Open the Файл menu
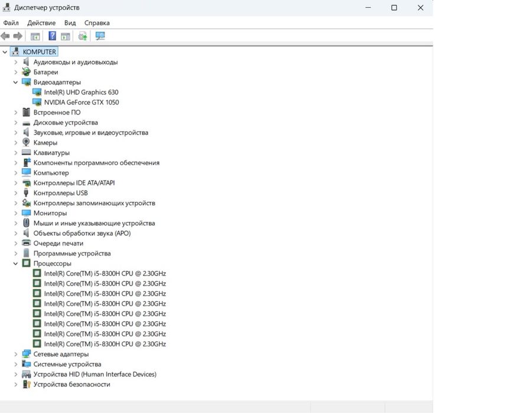 click(11, 22)
